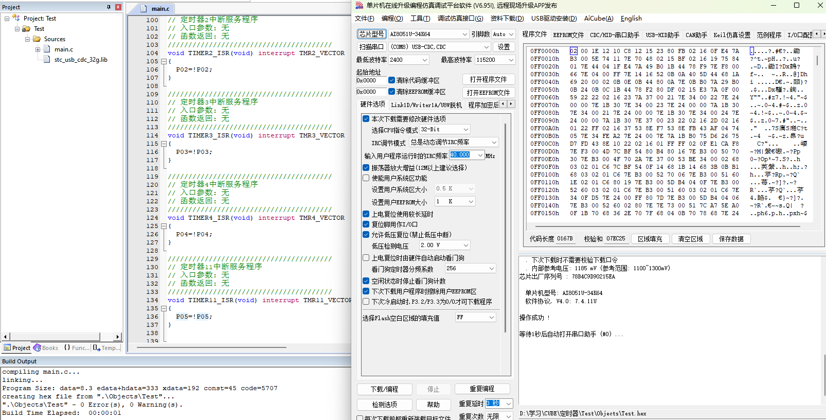Fold TIMER3_ISR code block at line 115

point(164,144)
